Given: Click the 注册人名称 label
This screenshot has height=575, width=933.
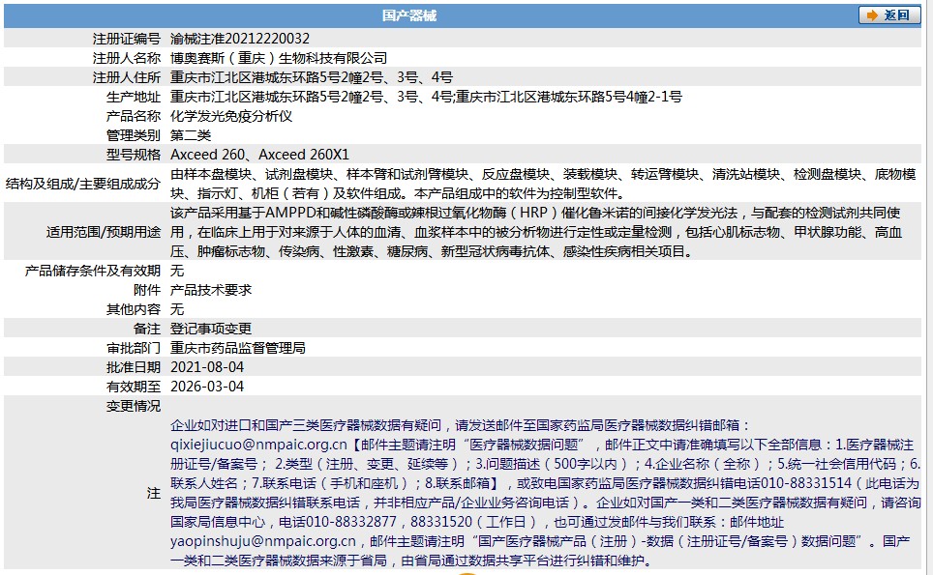Looking at the screenshot, I should [x=127, y=58].
